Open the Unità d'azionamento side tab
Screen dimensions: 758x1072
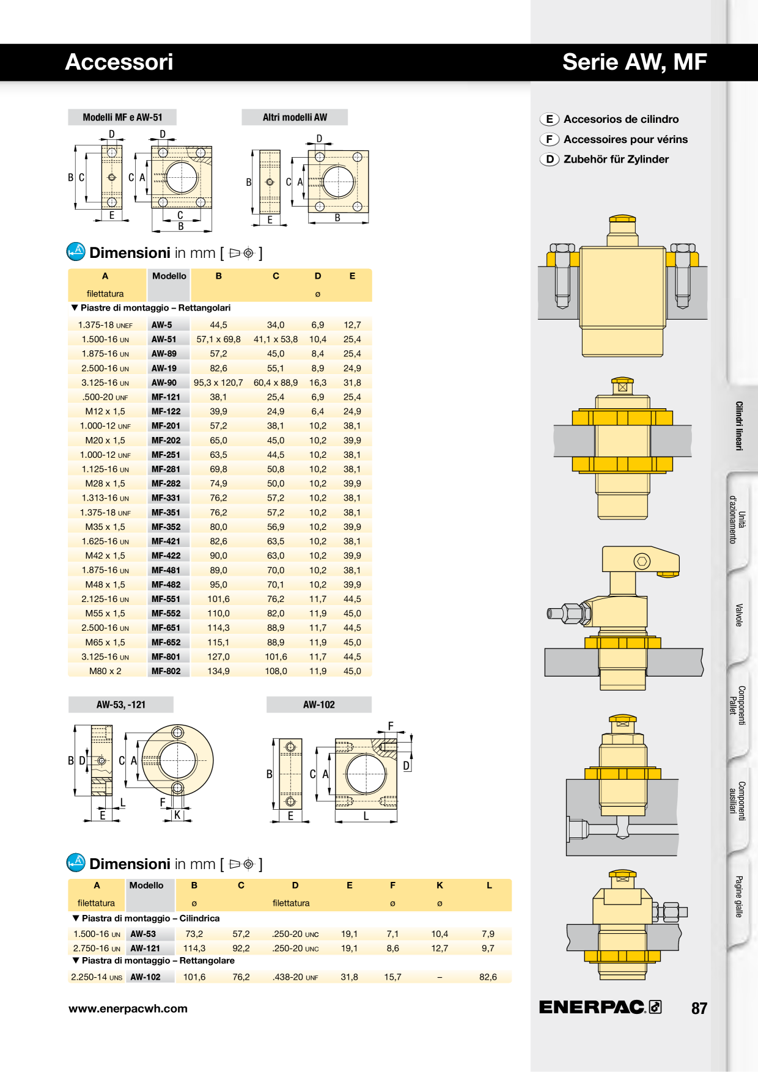[x=737, y=520]
